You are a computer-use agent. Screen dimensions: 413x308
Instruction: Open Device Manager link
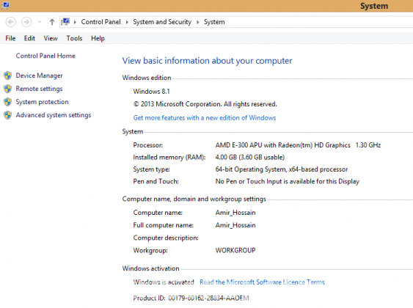coord(39,76)
